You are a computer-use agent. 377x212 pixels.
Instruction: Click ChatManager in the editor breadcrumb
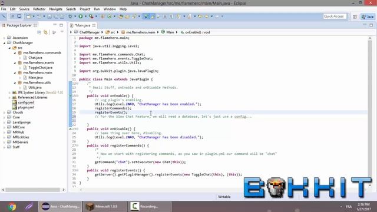(90, 32)
